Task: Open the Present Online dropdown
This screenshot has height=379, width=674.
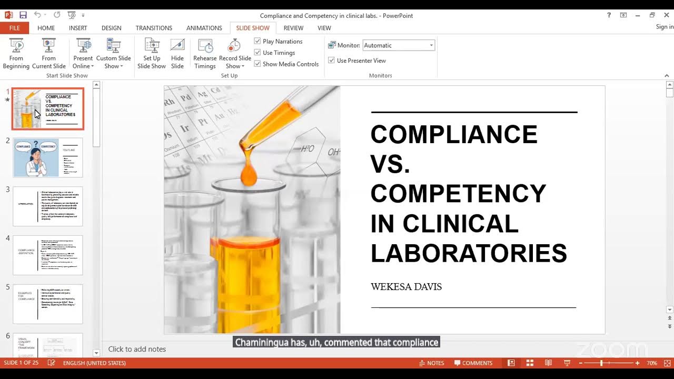Action: pos(83,54)
